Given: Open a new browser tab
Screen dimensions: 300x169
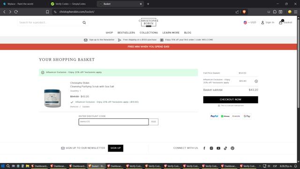Looking at the screenshot, I should 148,4.
